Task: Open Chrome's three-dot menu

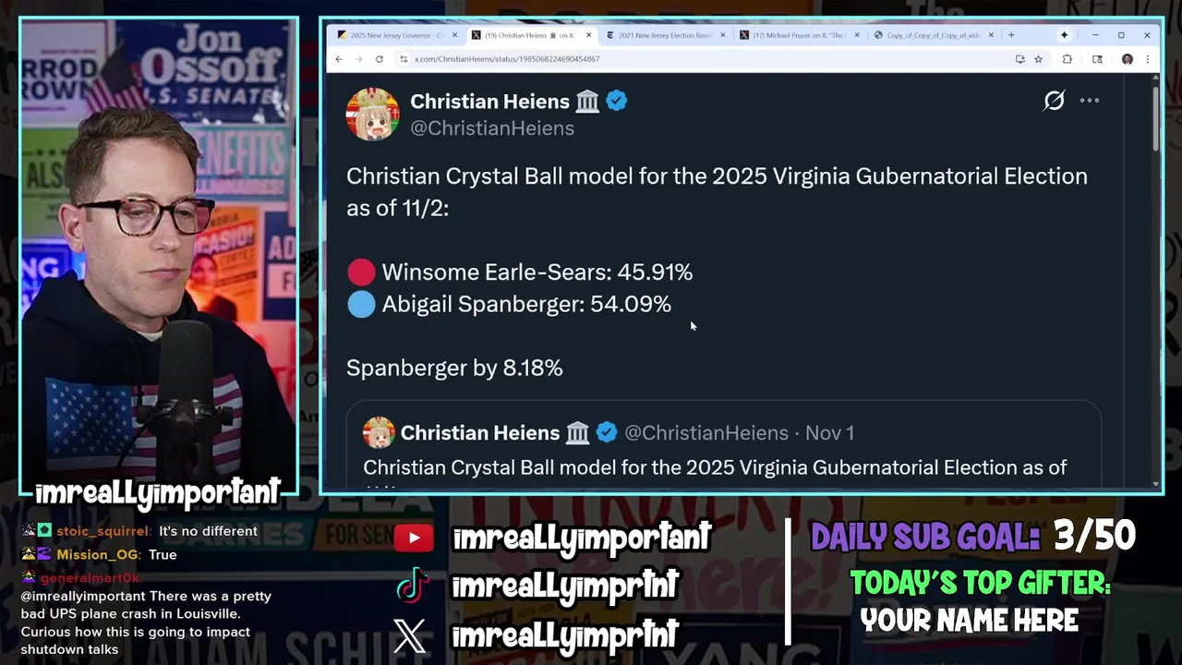Action: (x=1147, y=59)
